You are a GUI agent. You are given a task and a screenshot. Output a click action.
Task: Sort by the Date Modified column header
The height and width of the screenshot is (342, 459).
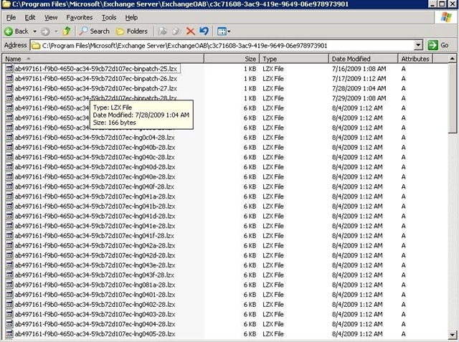tap(364, 59)
